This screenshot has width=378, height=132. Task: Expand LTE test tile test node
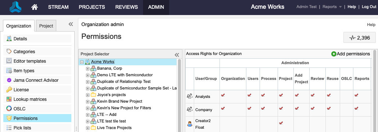(88, 121)
